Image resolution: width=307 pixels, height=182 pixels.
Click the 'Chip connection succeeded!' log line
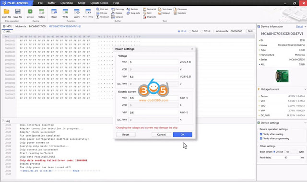(x=39, y=150)
